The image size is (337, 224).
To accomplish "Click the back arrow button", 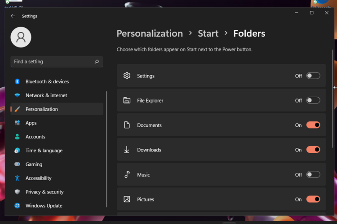I will pos(13,16).
